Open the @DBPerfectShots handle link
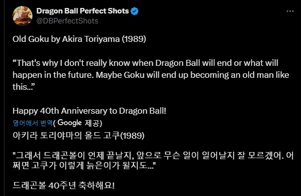301x196 pixels. 67,21
